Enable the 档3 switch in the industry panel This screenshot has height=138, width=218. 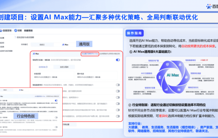56,127
